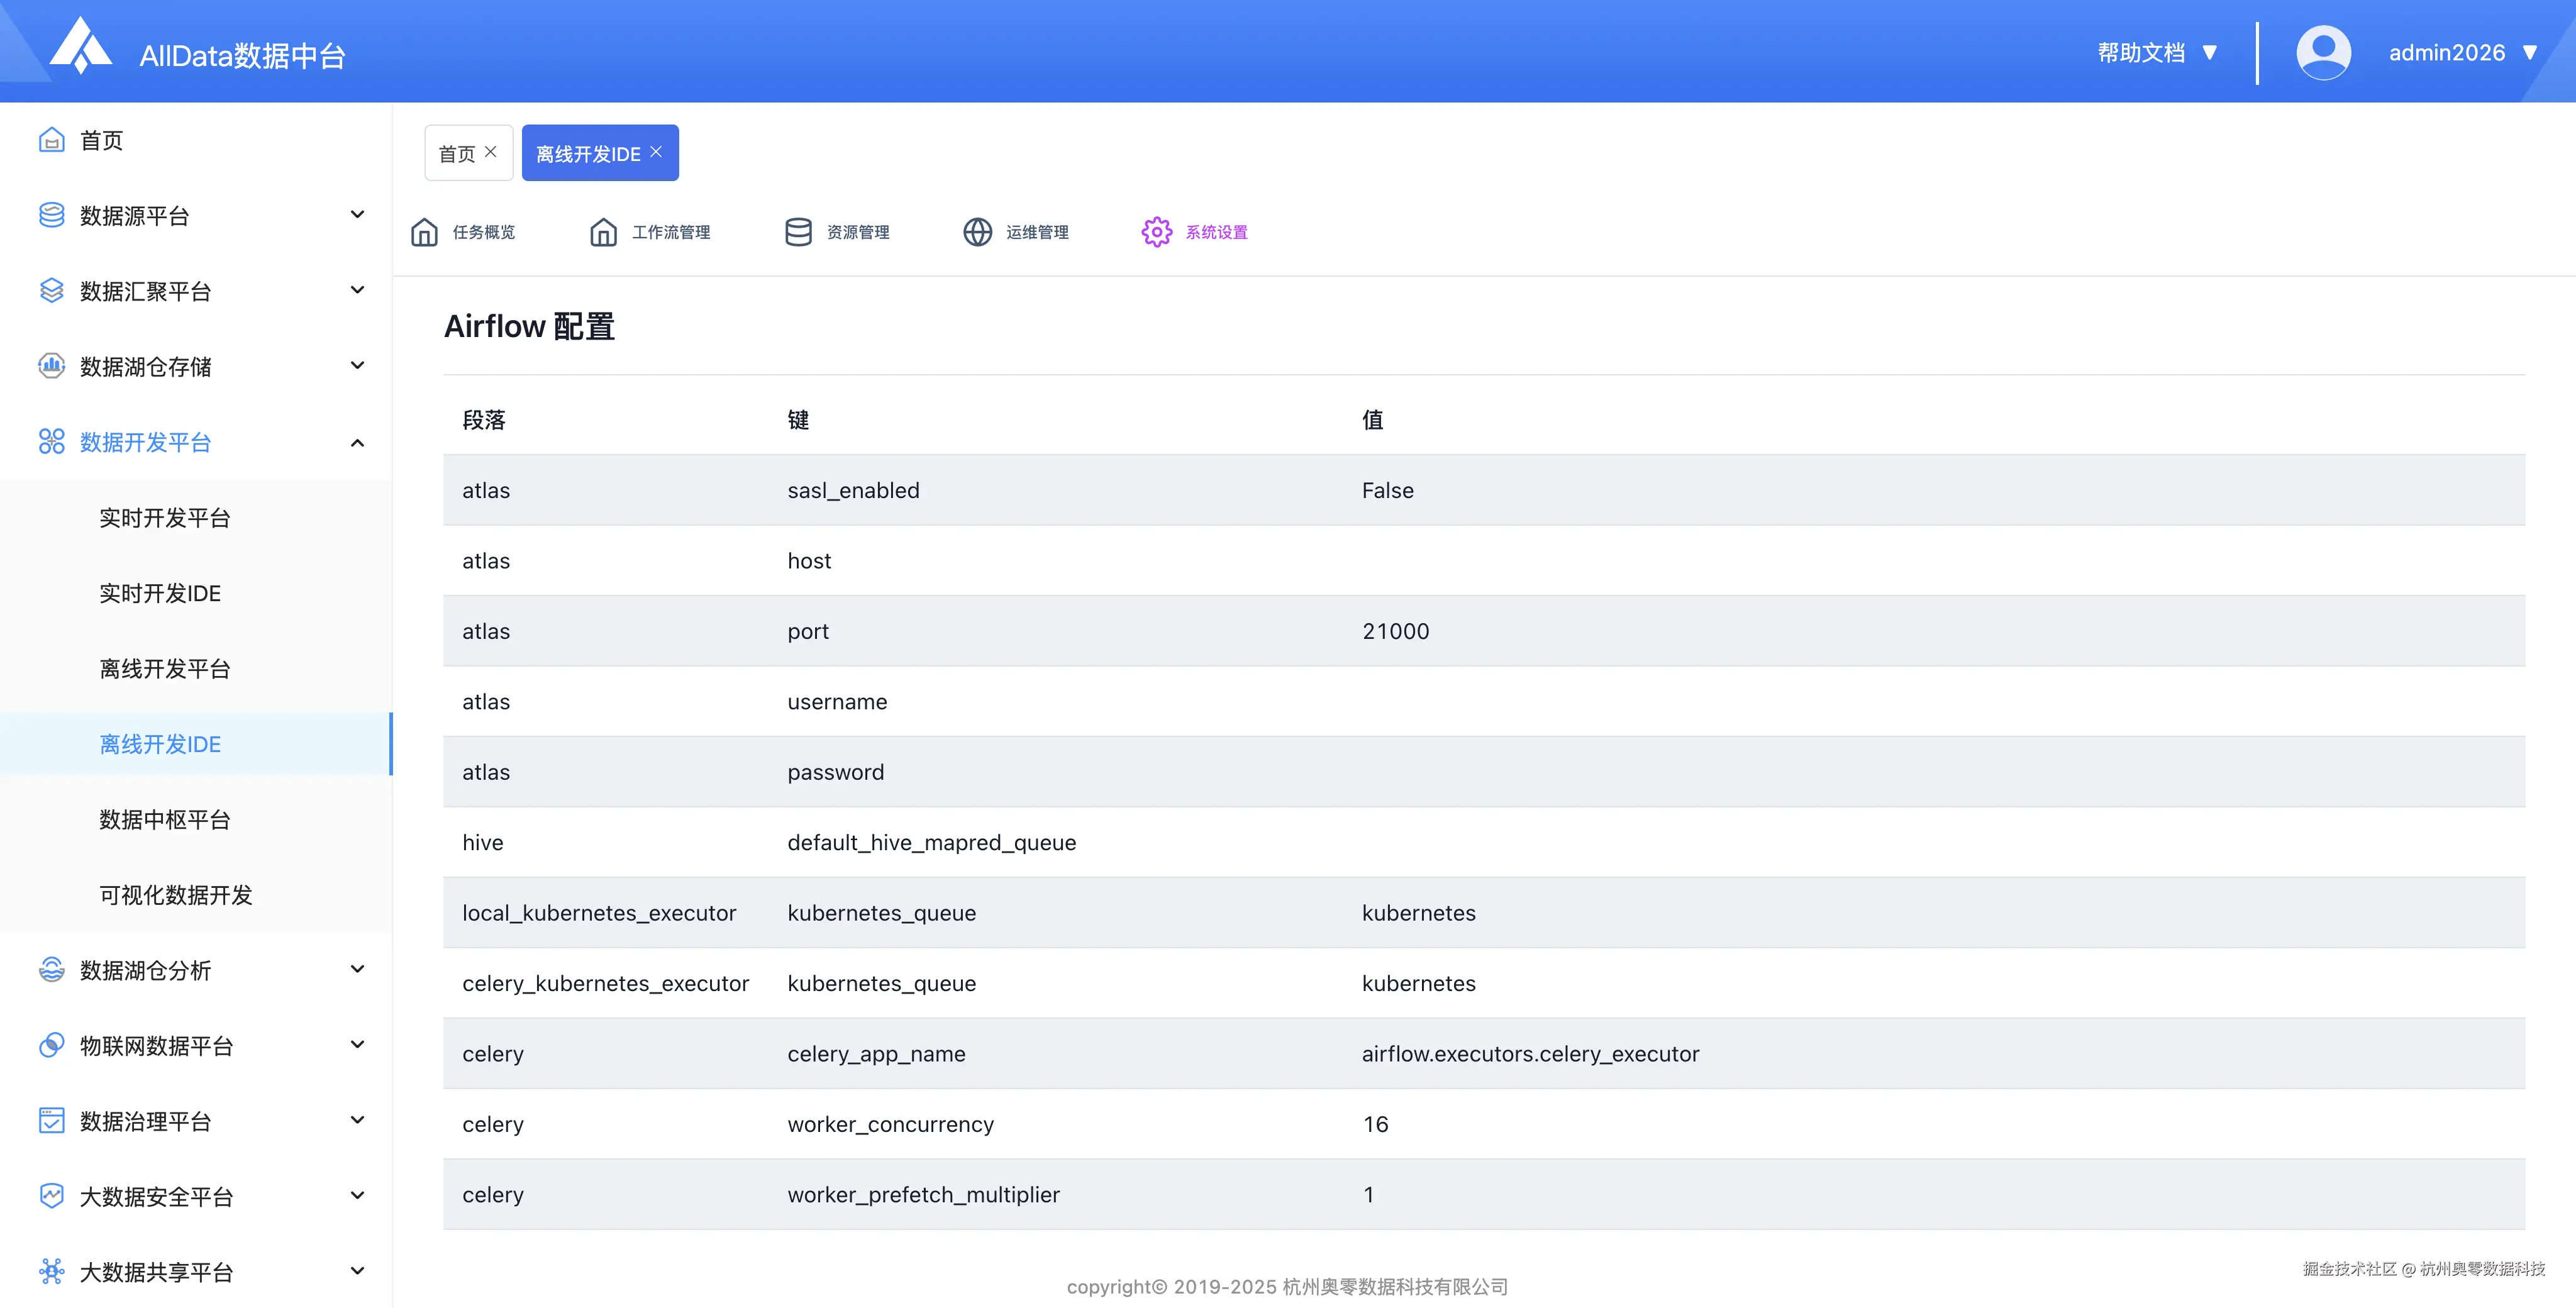Screen dimensions: 2576x1308
Task: Click the AllData logo icon
Action: coord(80,47)
